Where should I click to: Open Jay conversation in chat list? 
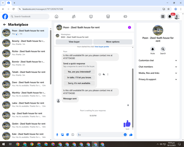point(25,115)
